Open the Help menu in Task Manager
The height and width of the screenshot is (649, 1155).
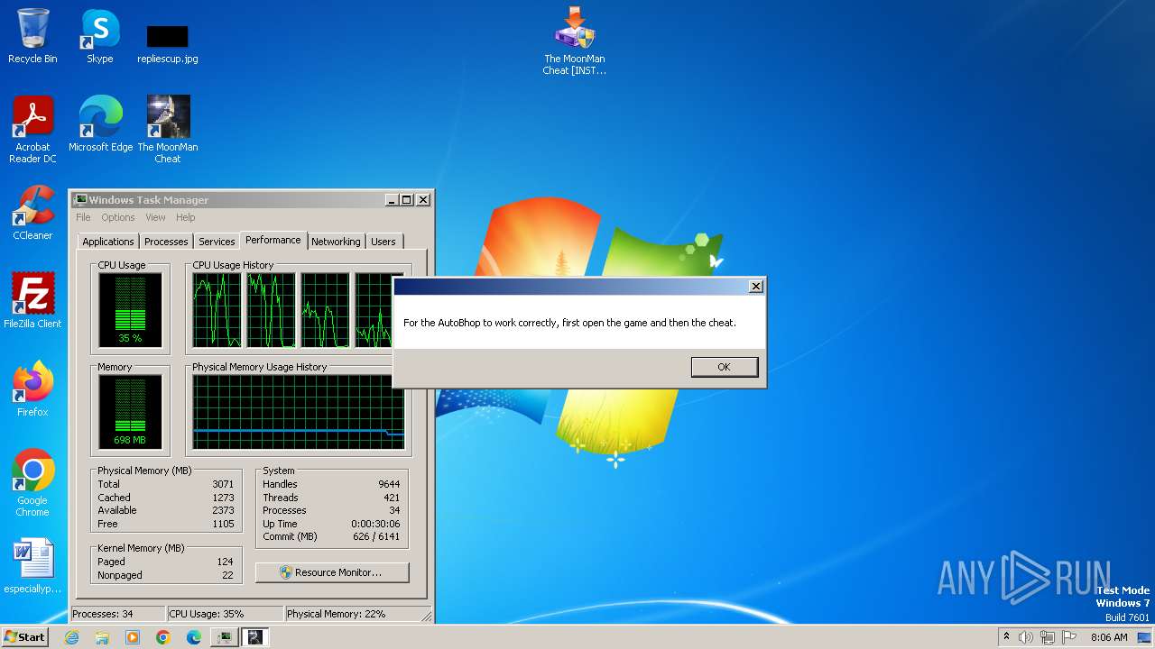185,217
